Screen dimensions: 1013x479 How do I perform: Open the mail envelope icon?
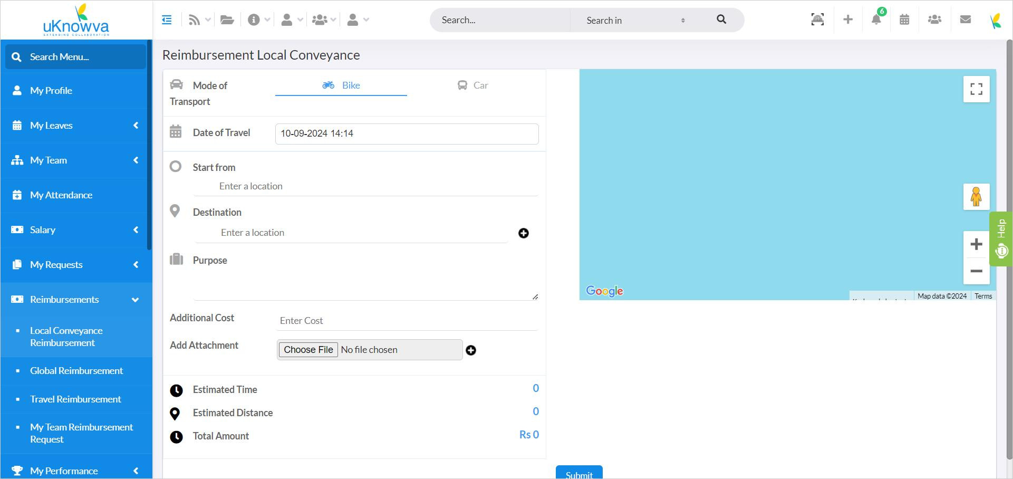[x=966, y=20]
